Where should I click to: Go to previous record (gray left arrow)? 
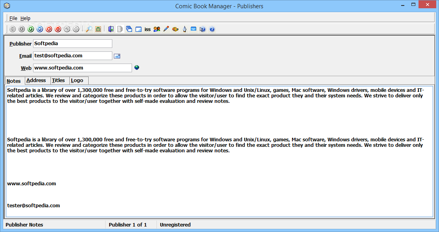(x=22, y=29)
